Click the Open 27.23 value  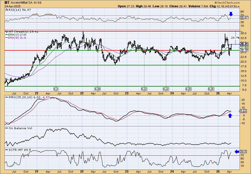(x=126, y=6)
